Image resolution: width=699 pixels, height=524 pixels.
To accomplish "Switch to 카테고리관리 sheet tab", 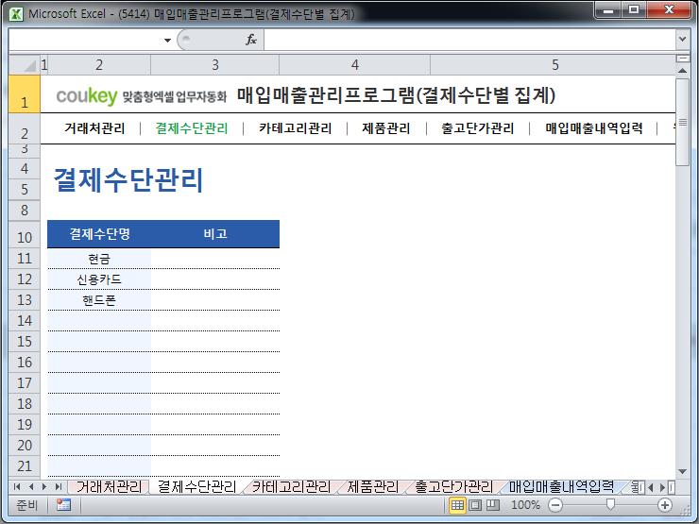I will click(291, 486).
